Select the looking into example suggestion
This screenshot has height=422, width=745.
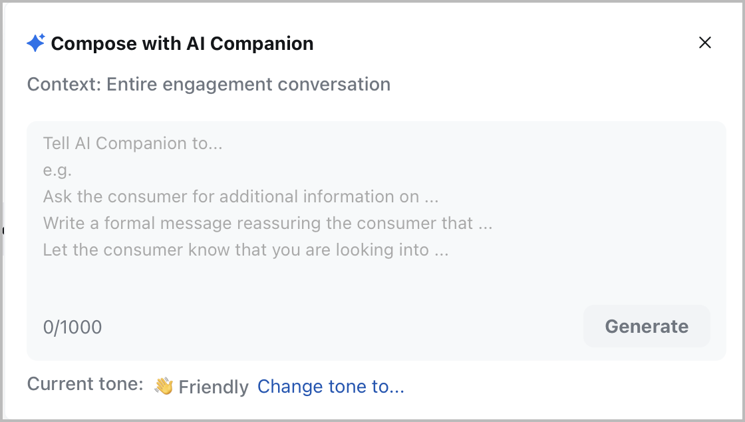[246, 250]
